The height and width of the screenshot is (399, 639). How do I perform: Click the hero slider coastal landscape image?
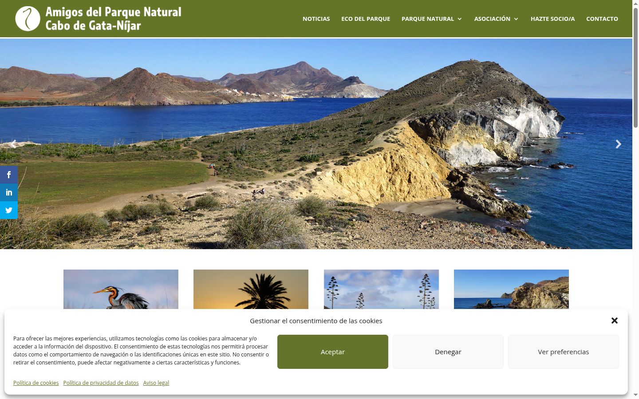316,144
